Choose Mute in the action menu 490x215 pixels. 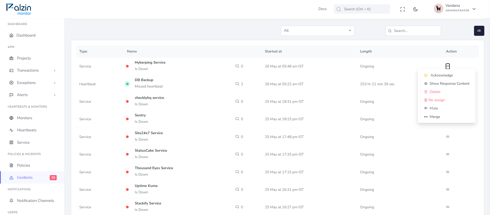434,108
